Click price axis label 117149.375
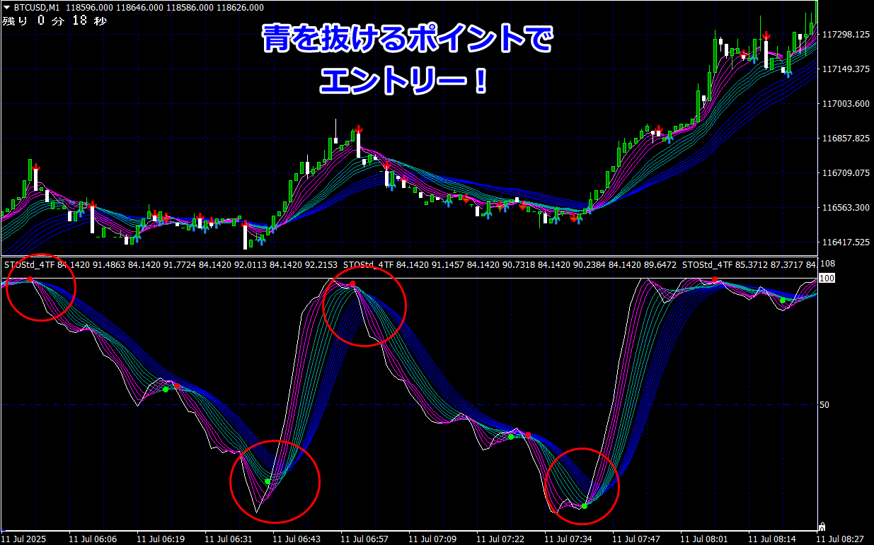Image resolution: width=874 pixels, height=545 pixels. (846, 69)
